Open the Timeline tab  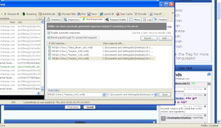(x=160, y=20)
